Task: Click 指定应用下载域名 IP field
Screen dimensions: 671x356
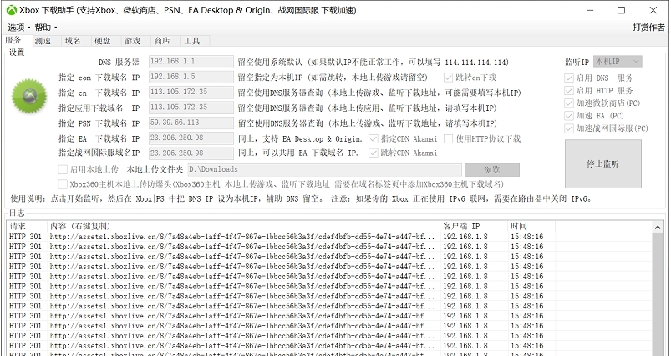Action: pos(191,108)
